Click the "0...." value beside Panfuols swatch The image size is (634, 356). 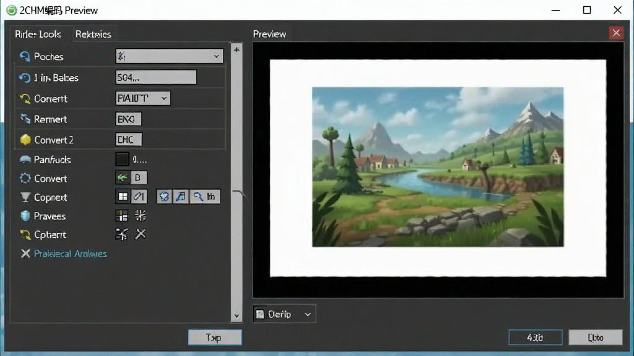[139, 160]
